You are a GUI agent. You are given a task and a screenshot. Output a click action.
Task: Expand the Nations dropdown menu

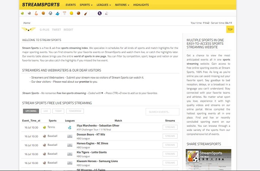pos(122,5)
